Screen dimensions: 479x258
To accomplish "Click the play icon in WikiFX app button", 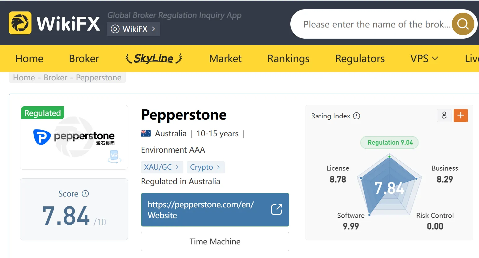I will (x=115, y=29).
